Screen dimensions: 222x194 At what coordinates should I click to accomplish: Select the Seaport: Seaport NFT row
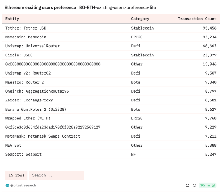(111, 154)
